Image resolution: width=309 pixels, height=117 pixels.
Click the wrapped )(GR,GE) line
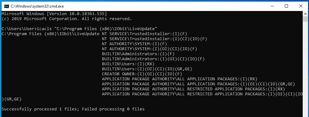[x=11, y=99]
